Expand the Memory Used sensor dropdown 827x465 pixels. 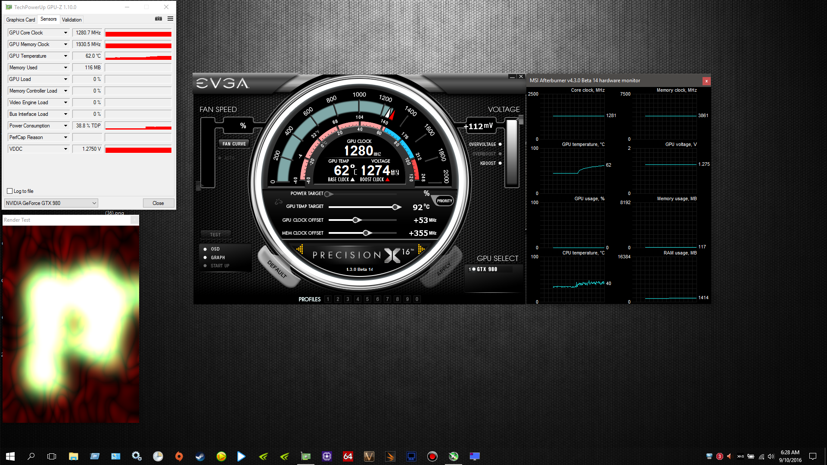tap(65, 68)
